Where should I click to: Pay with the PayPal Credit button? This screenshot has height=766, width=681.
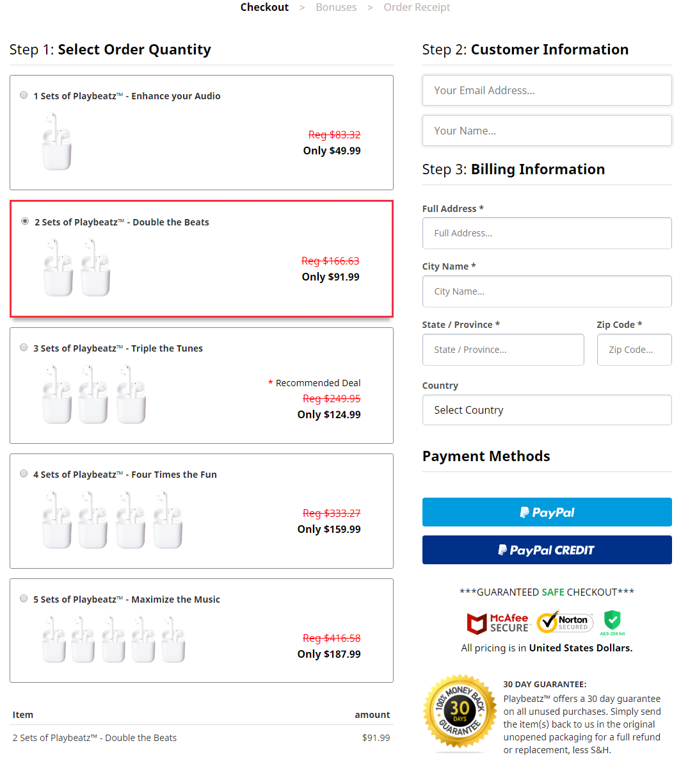pyautogui.click(x=547, y=550)
